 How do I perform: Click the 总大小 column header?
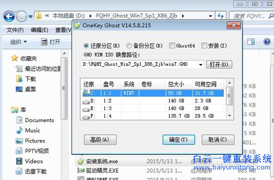179,84
